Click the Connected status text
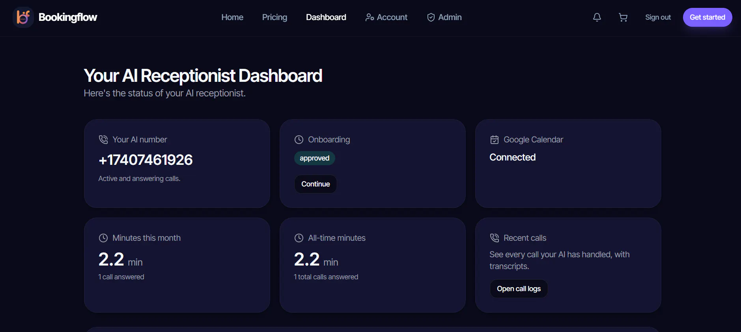 click(x=513, y=157)
